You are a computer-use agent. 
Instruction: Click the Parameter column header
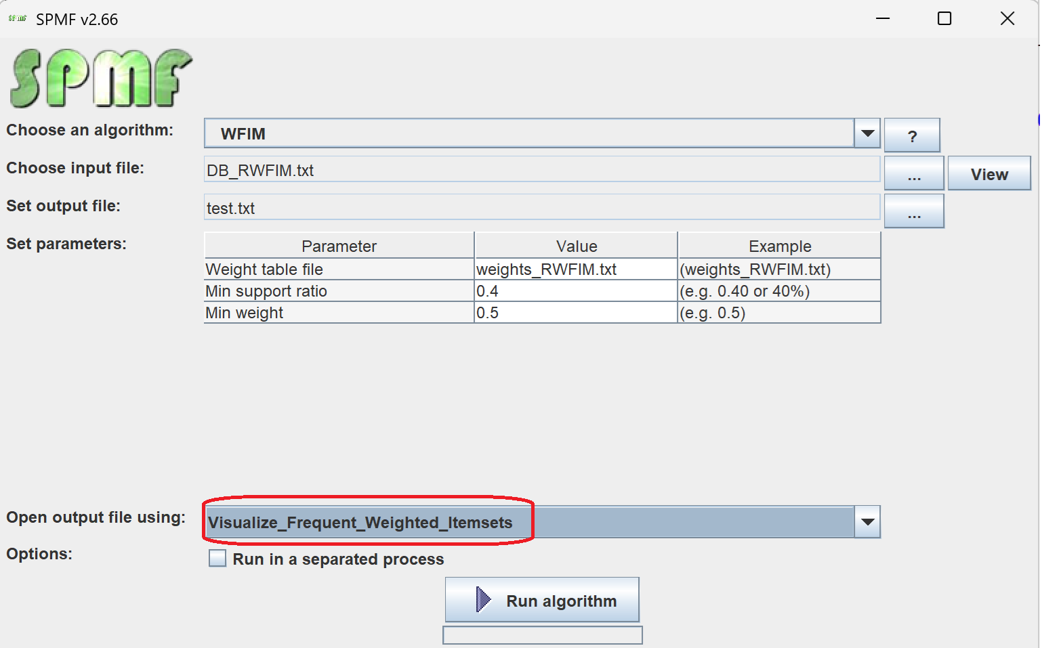point(339,246)
